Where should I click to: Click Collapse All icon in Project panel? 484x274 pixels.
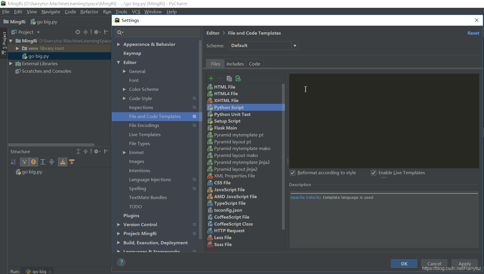coord(86,32)
